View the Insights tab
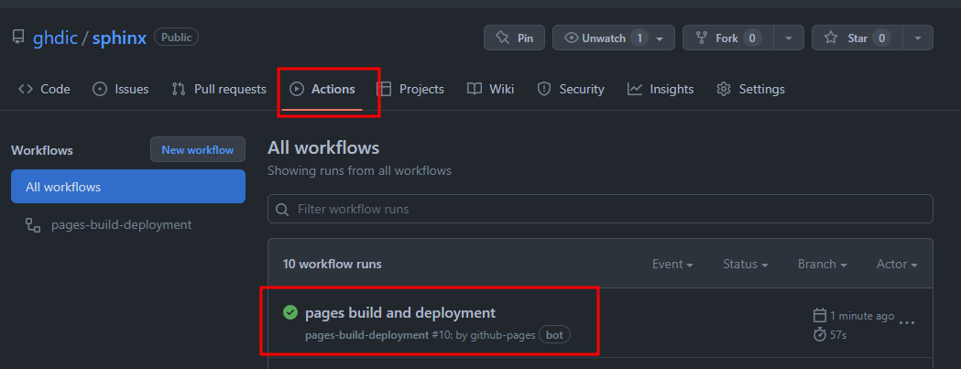This screenshot has height=369, width=961. 661,90
